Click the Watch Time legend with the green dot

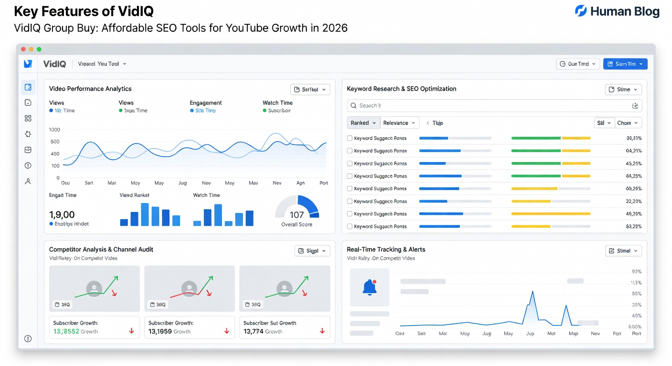coord(277,111)
